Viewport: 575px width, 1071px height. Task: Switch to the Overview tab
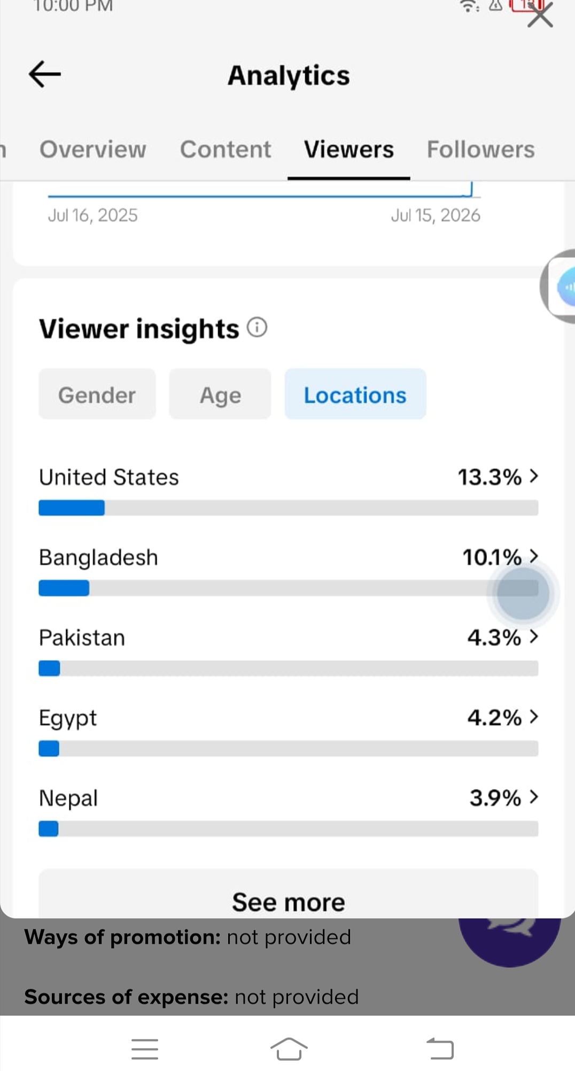click(93, 149)
